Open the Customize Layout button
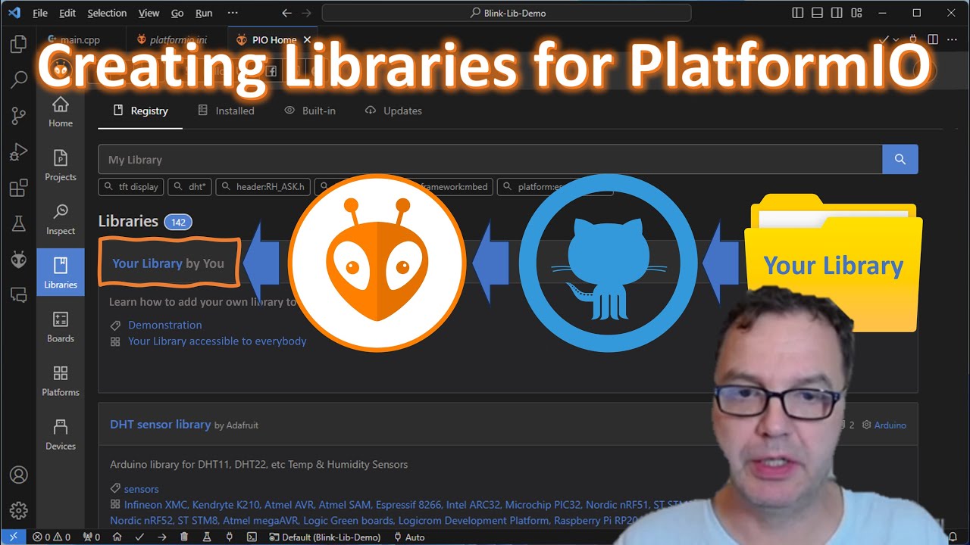This screenshot has height=545, width=970. (x=856, y=13)
